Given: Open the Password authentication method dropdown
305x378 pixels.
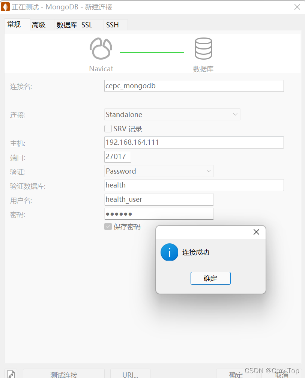Looking at the screenshot, I should coord(158,171).
